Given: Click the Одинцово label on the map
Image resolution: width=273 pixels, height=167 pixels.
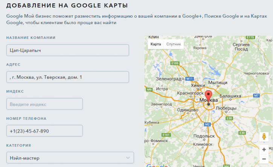Looking at the screenshot, I should [x=188, y=110].
